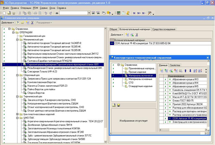Click the Cut scissors icon in main toolbar
Image resolution: width=215 pixels, height=145 pixels.
pyautogui.click(x=20, y=13)
